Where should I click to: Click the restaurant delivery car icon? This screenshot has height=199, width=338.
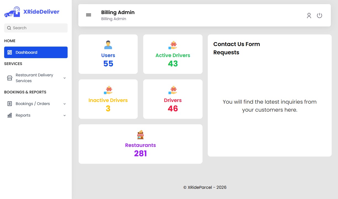[x=9, y=78]
